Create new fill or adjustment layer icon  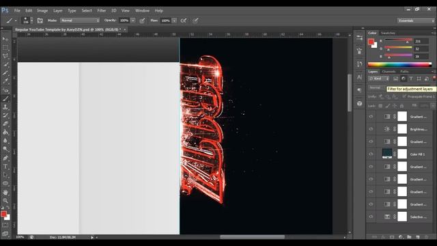click(x=401, y=237)
